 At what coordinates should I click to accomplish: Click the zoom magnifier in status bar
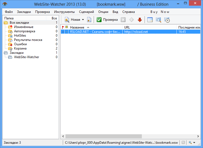(x=190, y=143)
